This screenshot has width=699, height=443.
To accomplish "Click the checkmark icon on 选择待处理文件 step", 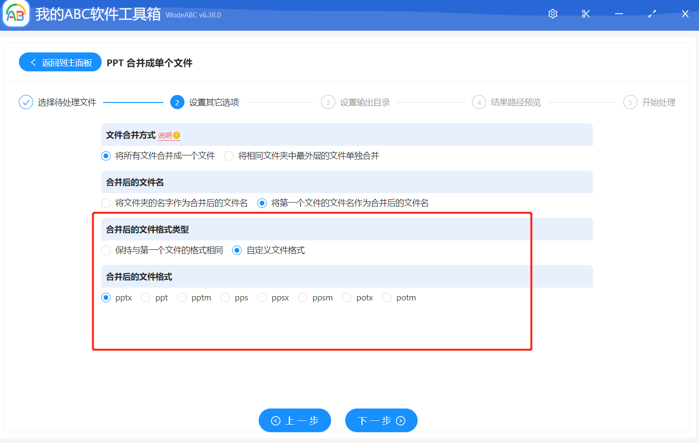I will click(x=26, y=102).
